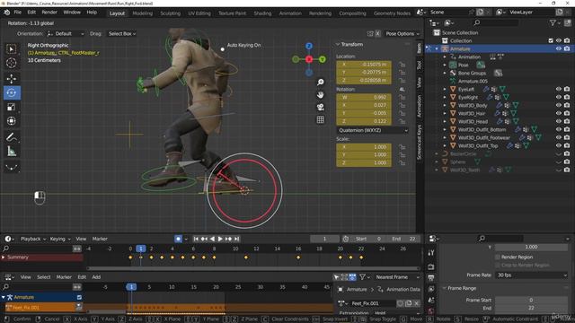This screenshot has height=323, width=575.
Task: Select the Transform tool
Action: point(12,121)
